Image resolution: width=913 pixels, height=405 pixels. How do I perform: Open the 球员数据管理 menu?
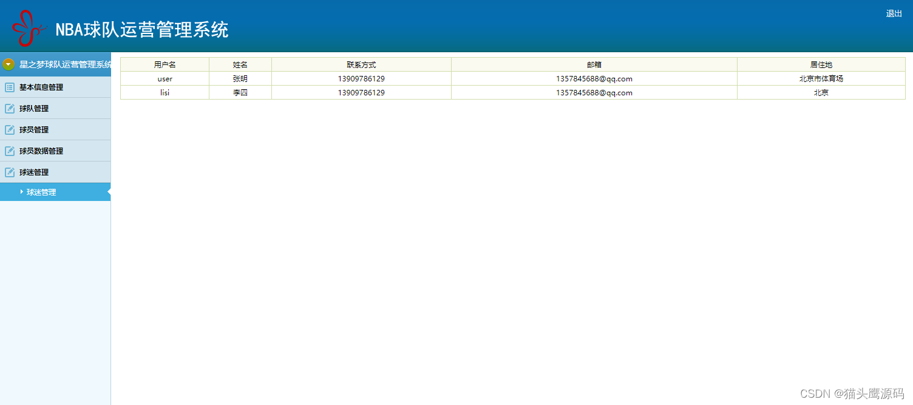(x=55, y=151)
